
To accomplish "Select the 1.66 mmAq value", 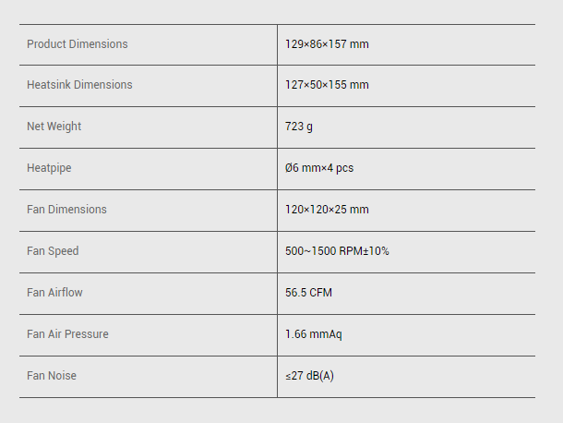I will [x=314, y=334].
